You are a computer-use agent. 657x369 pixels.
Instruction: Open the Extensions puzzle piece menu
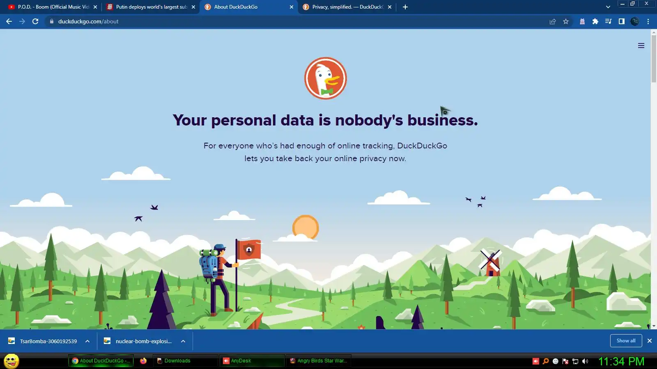coord(595,21)
